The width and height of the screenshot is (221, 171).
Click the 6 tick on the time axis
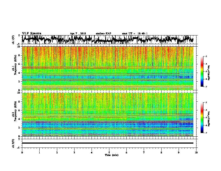[x=127, y=153]
